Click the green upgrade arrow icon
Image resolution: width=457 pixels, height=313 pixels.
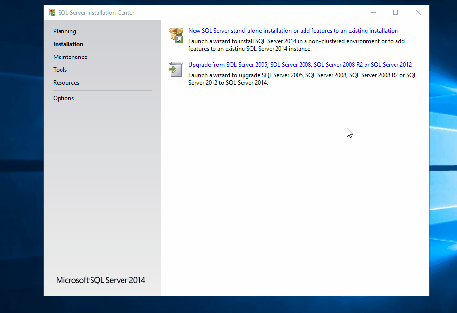(x=176, y=69)
